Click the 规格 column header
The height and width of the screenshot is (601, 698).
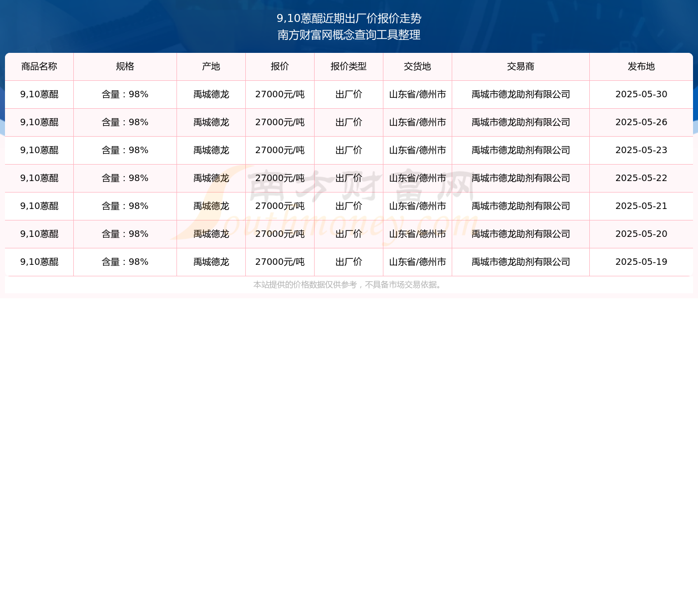(x=125, y=66)
